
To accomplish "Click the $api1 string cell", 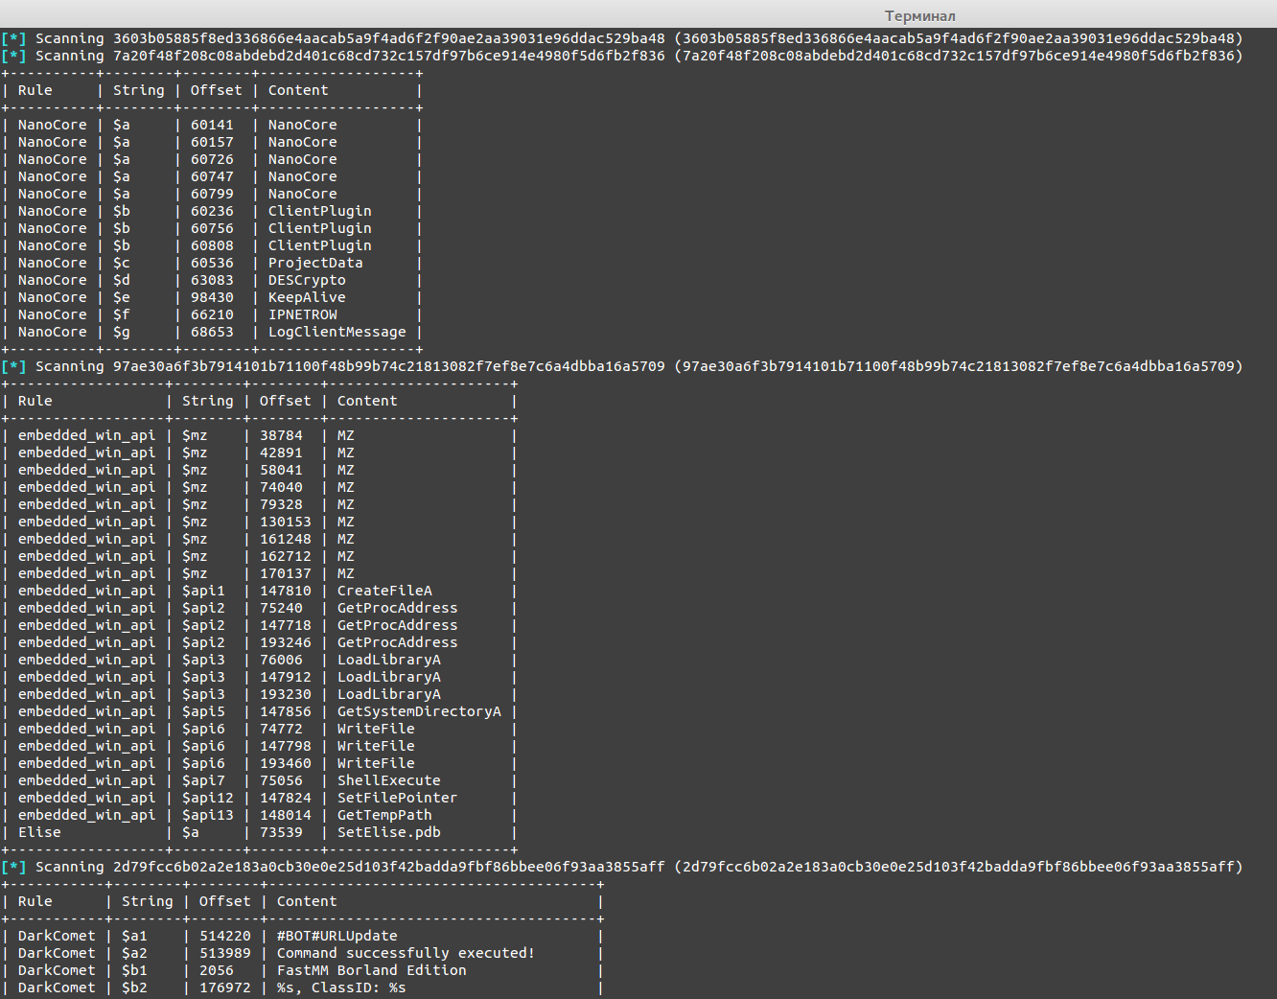I will 203,591.
